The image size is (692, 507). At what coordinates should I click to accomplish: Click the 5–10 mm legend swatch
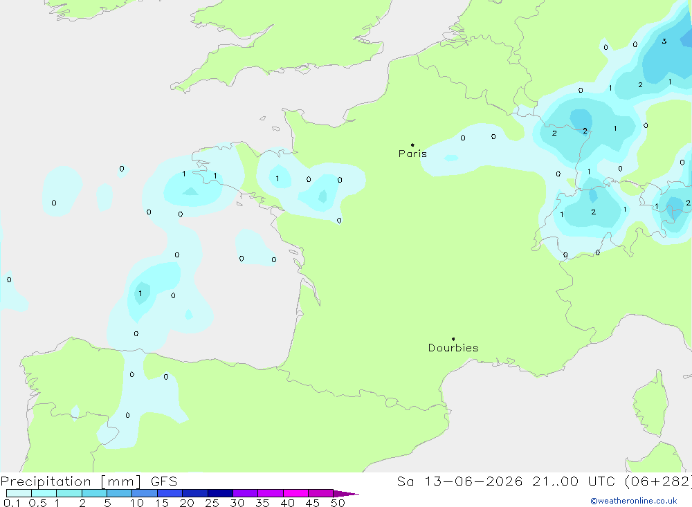click(120, 493)
